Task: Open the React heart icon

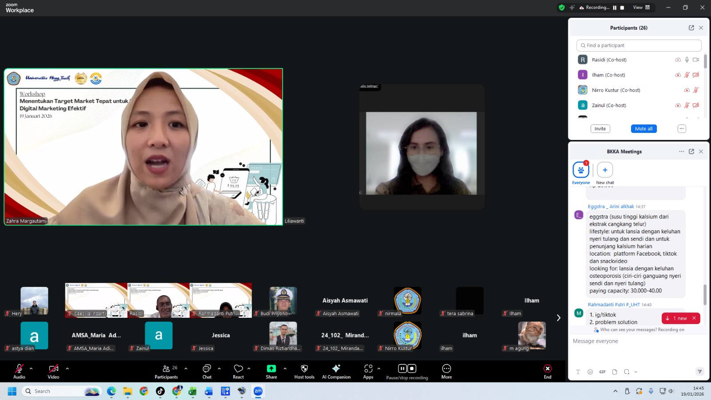Action: click(x=238, y=369)
